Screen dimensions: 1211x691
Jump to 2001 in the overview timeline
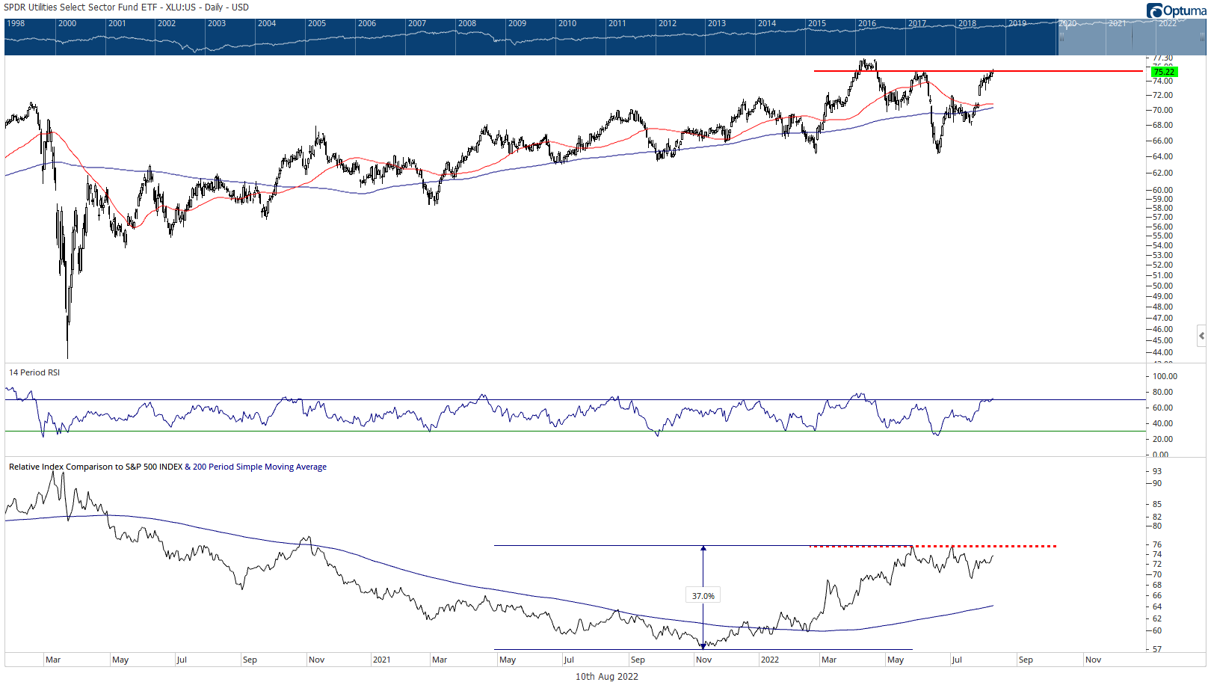(x=117, y=24)
